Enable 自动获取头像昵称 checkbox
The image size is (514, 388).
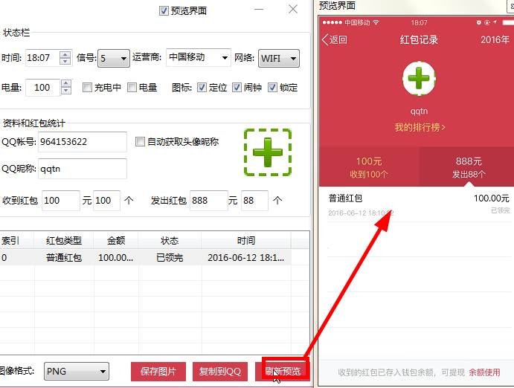click(140, 142)
